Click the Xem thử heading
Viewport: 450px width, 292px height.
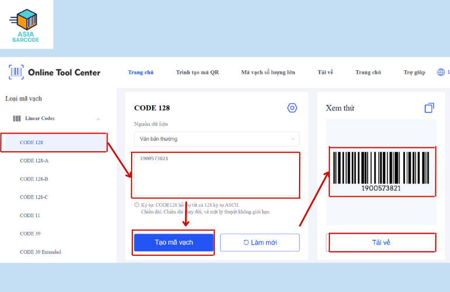click(x=340, y=108)
